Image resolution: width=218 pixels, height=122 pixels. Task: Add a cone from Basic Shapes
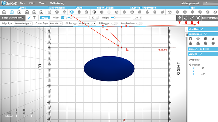tap(213, 39)
